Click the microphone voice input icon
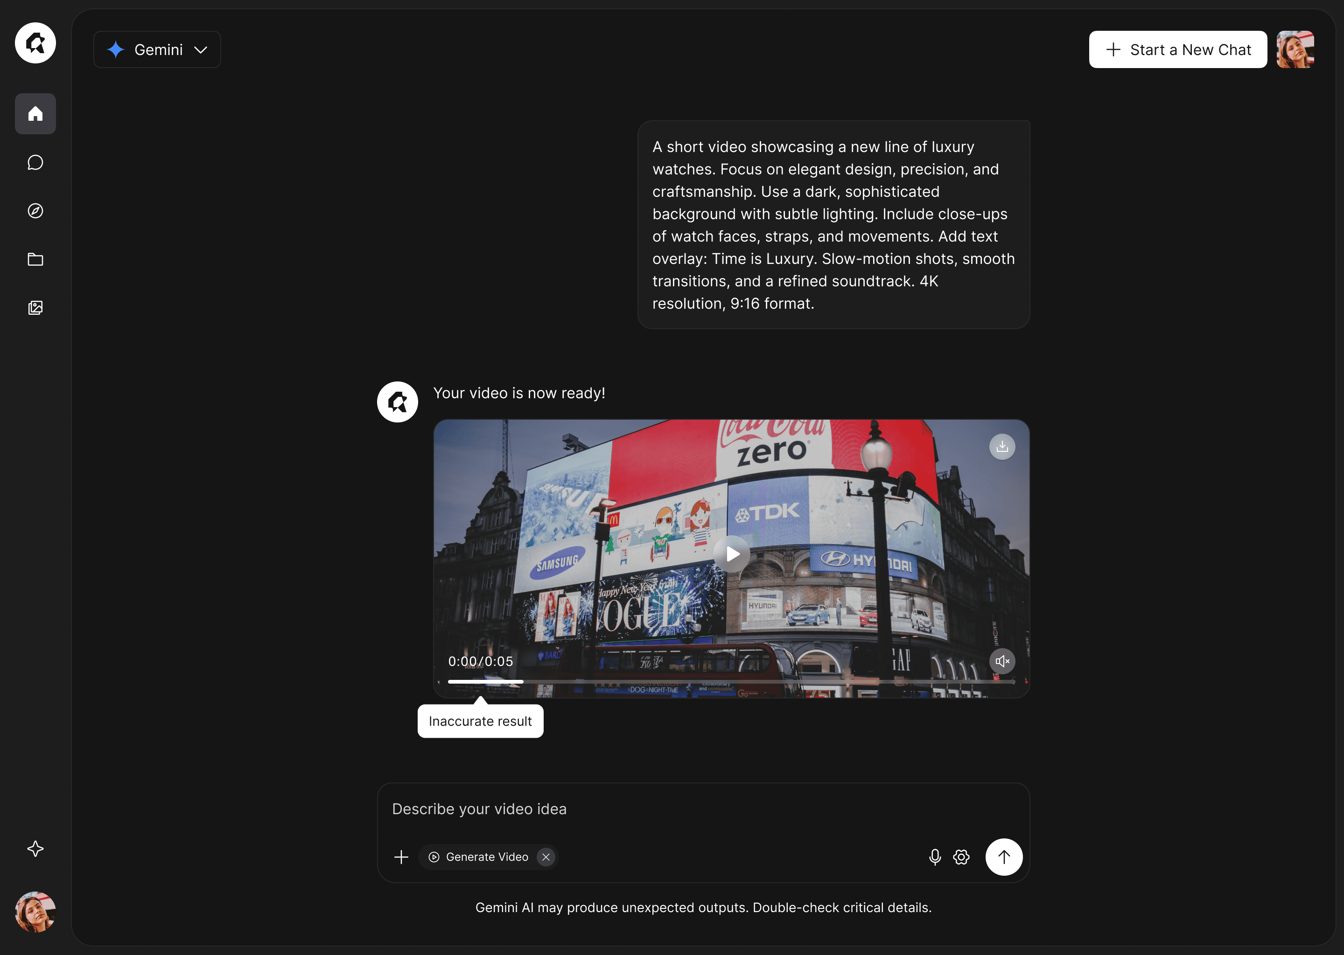The height and width of the screenshot is (955, 1344). (934, 857)
